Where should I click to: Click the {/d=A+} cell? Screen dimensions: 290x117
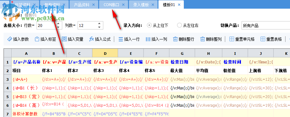coord(26,79)
